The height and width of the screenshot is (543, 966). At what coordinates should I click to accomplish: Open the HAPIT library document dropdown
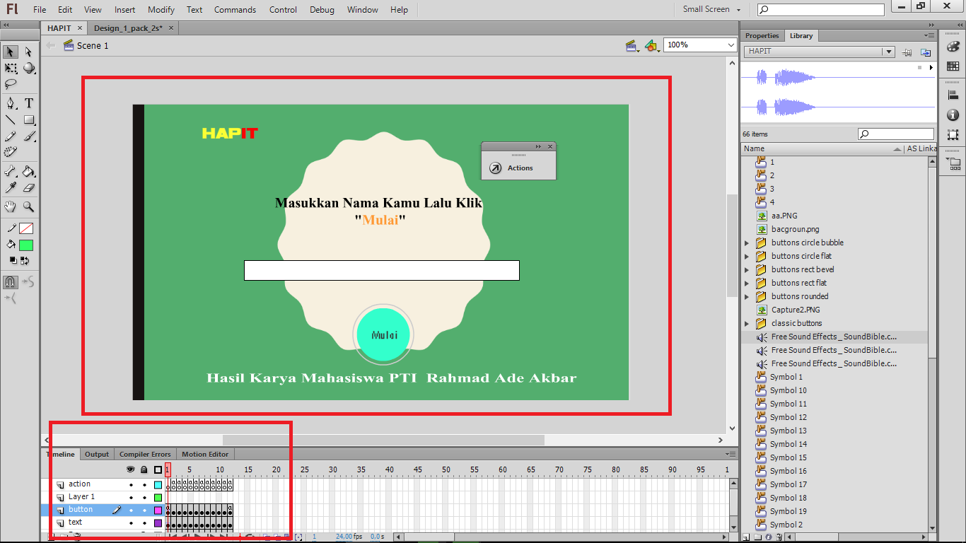[x=888, y=52]
